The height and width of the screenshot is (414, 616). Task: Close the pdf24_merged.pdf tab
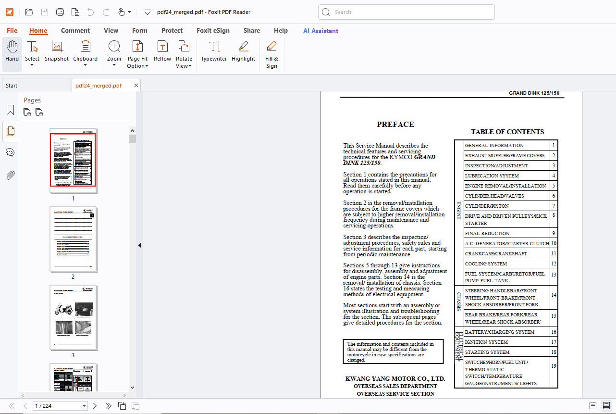click(136, 86)
